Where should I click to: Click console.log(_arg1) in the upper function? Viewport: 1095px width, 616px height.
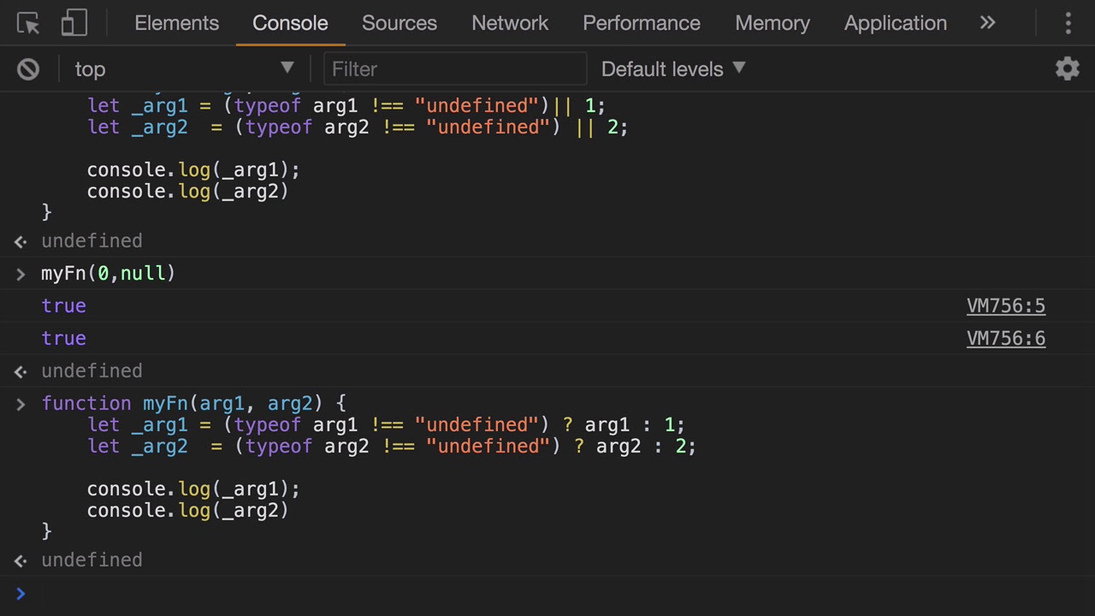(193, 170)
